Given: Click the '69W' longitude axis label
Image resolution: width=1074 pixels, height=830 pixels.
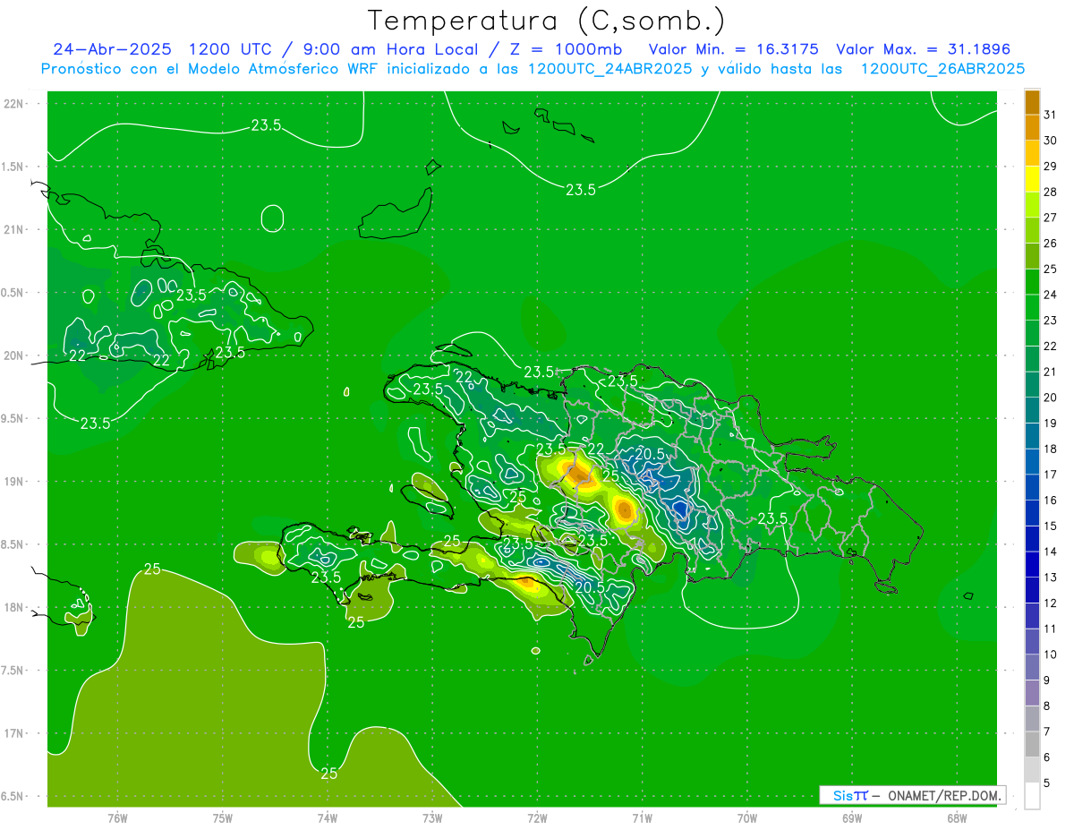Looking at the screenshot, I should point(852,817).
